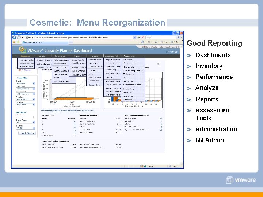Screen dimensions: 263x197
Task: Open the Dashboards menu
Action: 25,56
